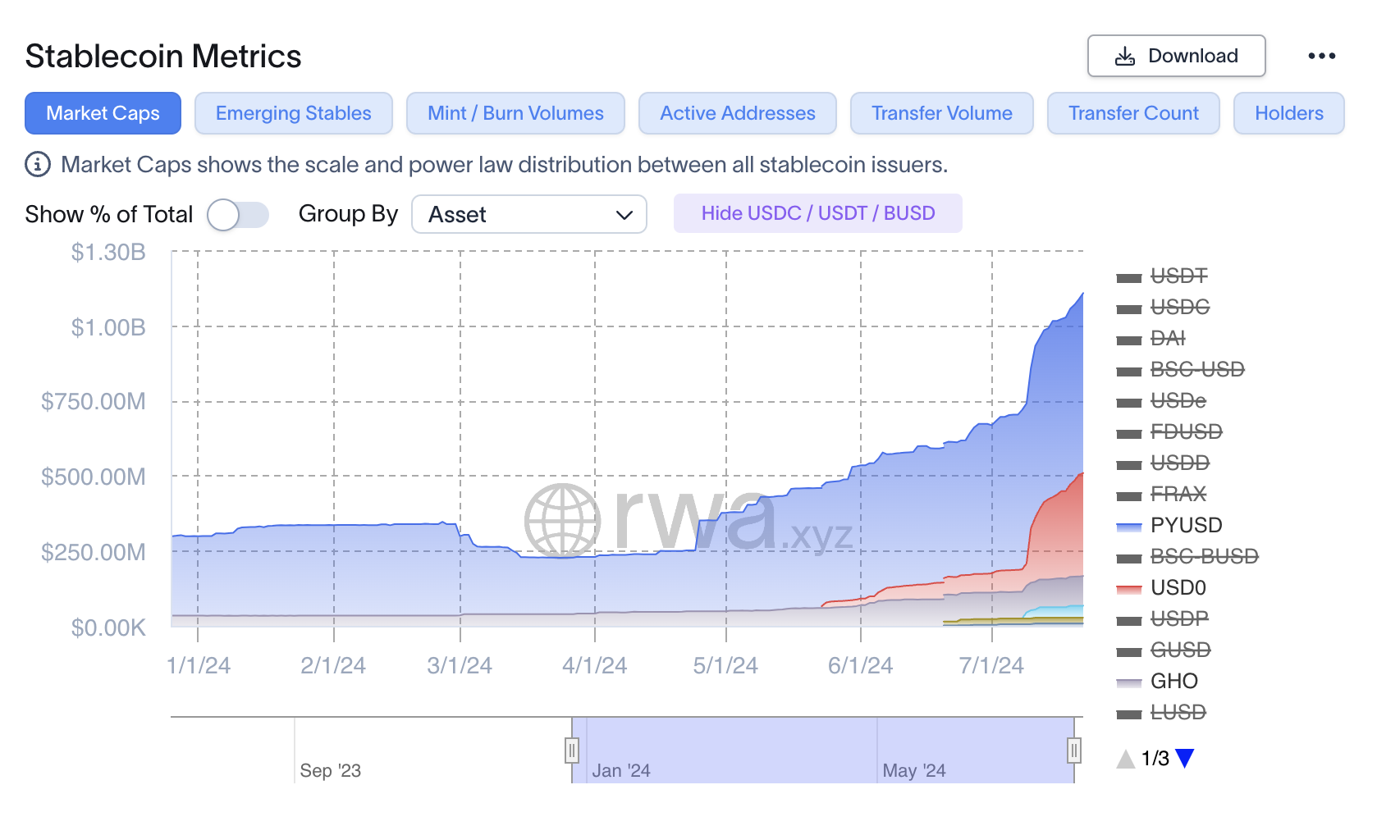Screen dimensions: 1377x835
Task: Click the Download button
Action: tap(1177, 56)
